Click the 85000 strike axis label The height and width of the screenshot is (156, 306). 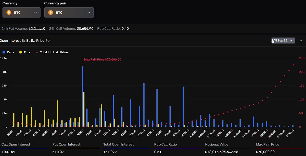tap(141, 133)
